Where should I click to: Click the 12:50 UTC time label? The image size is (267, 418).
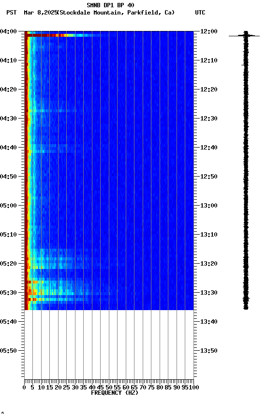coord(209,177)
